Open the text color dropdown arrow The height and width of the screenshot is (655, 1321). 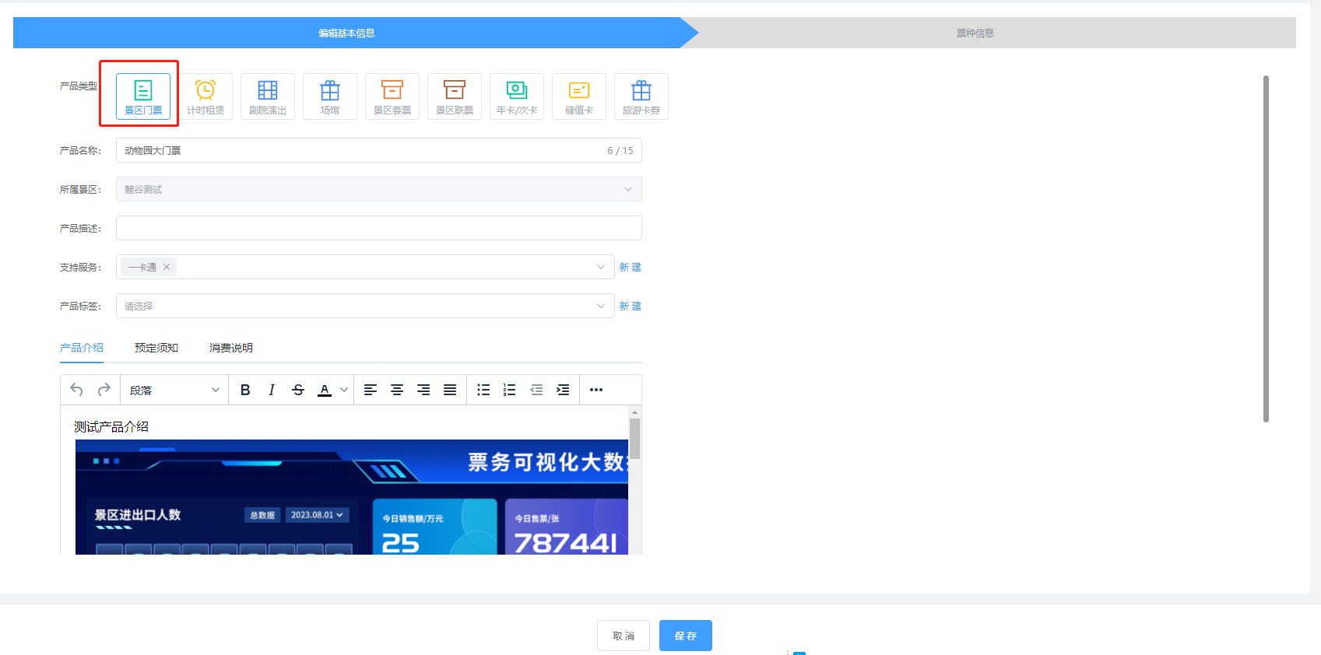tap(344, 390)
